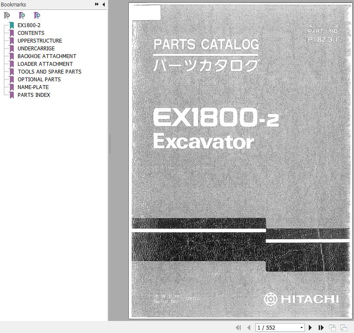Click the EX1800-2 Excavator cover page
The image size is (354, 333).
(241, 161)
